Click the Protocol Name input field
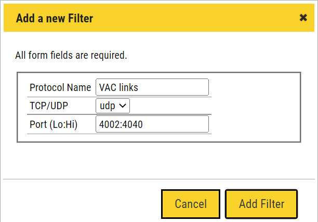The image size is (318, 222). pos(152,87)
